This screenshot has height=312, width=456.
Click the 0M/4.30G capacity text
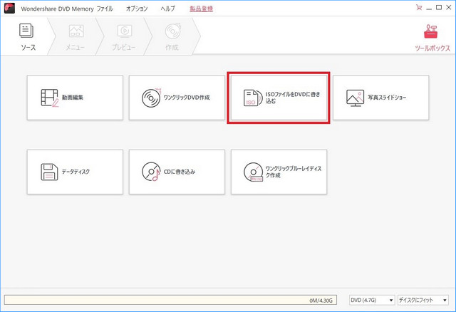click(321, 301)
